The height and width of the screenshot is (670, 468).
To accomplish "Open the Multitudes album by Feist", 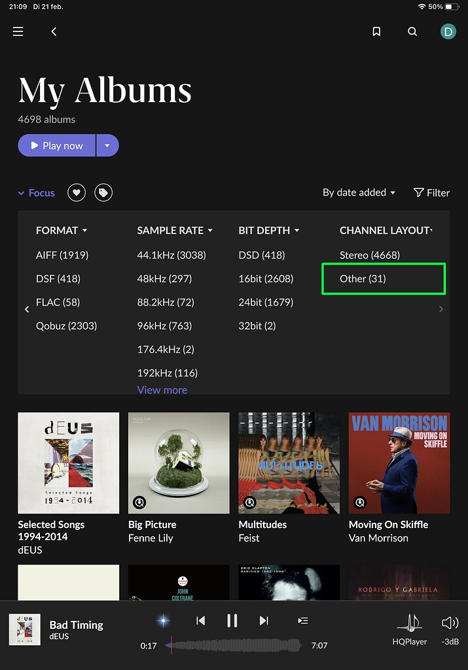I will (289, 463).
